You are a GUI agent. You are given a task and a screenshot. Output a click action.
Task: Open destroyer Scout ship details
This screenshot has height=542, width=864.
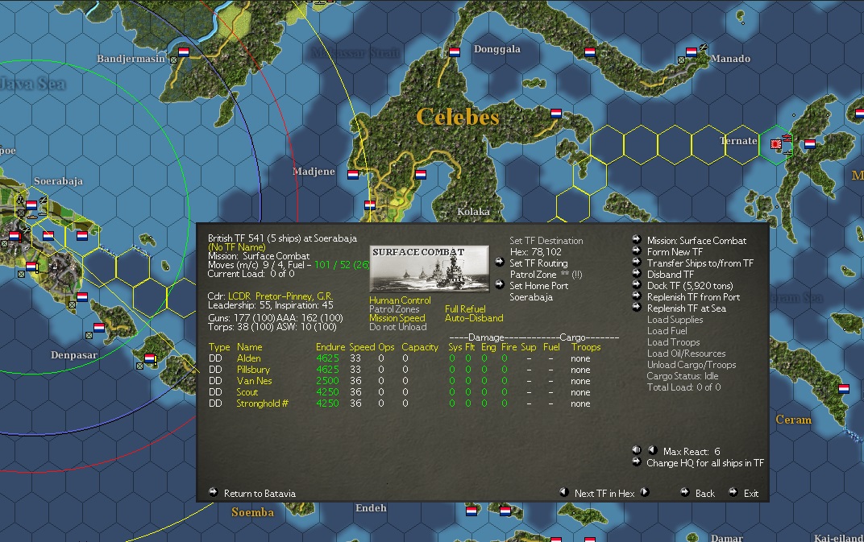coord(247,392)
